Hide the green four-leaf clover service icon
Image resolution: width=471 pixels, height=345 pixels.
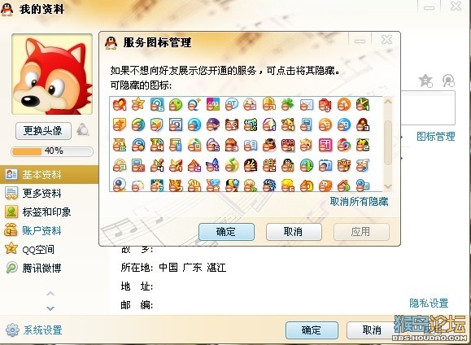[x=287, y=105]
